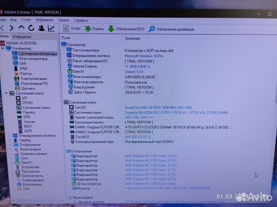
Task: Open the Сервис menu
Action: [63, 20]
